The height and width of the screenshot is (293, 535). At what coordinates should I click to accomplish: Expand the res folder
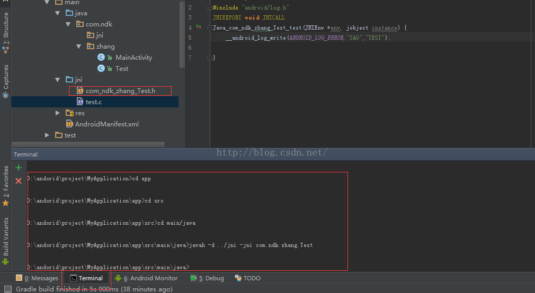coord(57,113)
